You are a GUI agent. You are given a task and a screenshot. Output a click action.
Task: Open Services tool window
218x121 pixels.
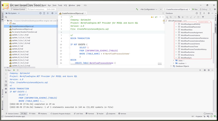(122, 113)
